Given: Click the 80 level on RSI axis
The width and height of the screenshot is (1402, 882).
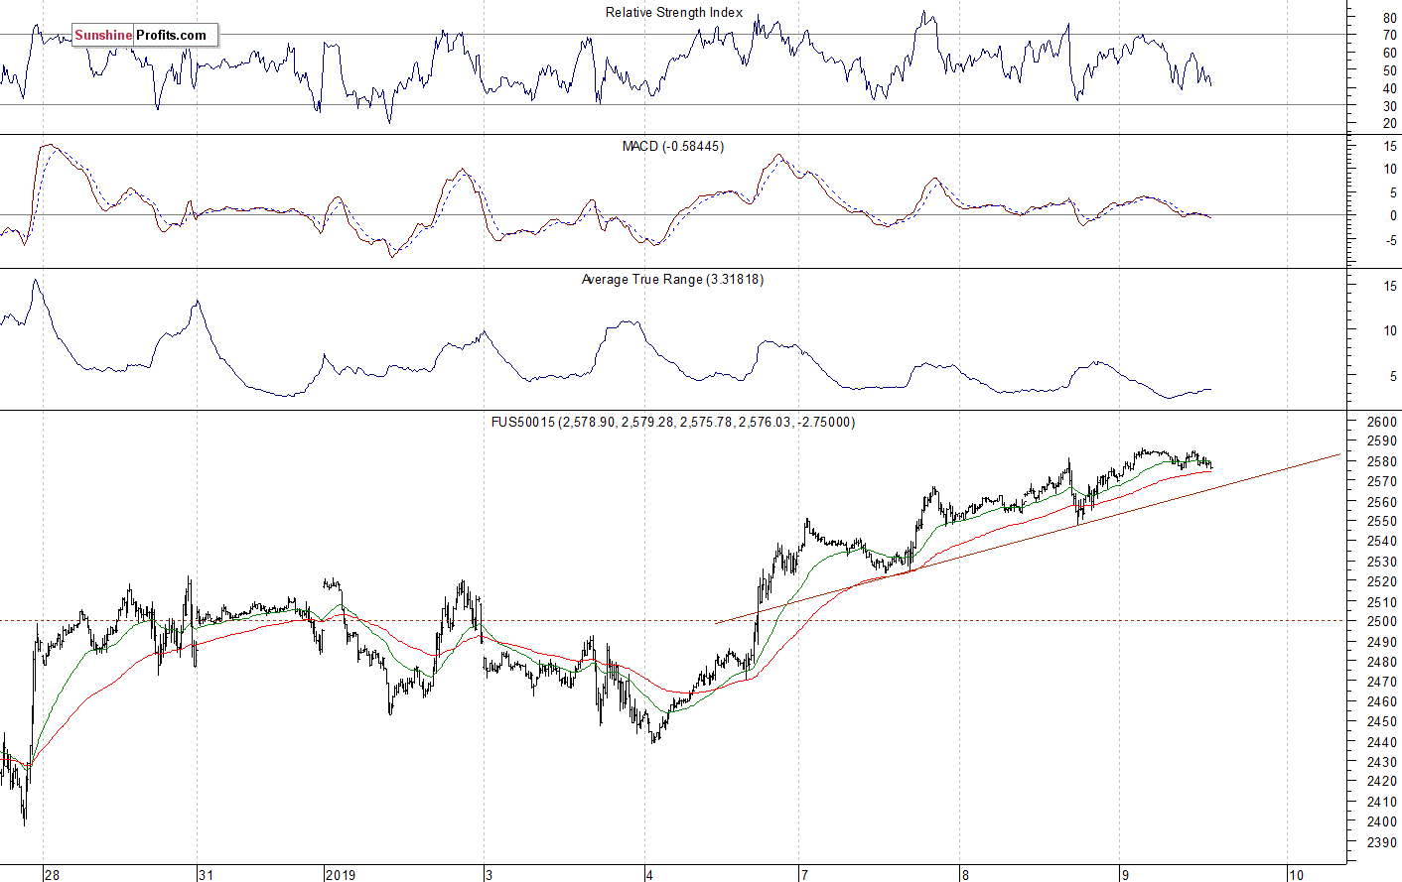Looking at the screenshot, I should click(1389, 18).
